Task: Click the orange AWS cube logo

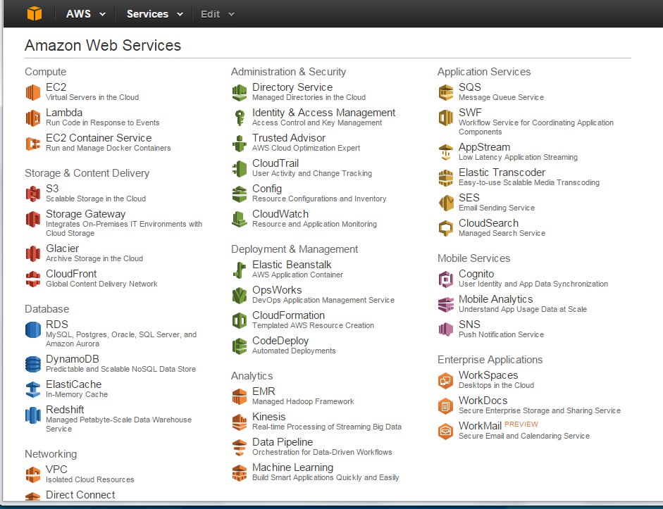Action: [x=34, y=12]
